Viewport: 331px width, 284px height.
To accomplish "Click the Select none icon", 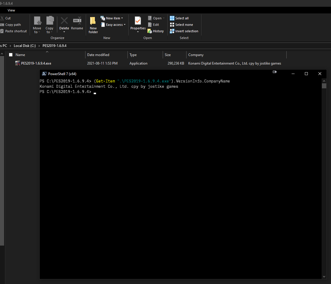I will click(172, 25).
